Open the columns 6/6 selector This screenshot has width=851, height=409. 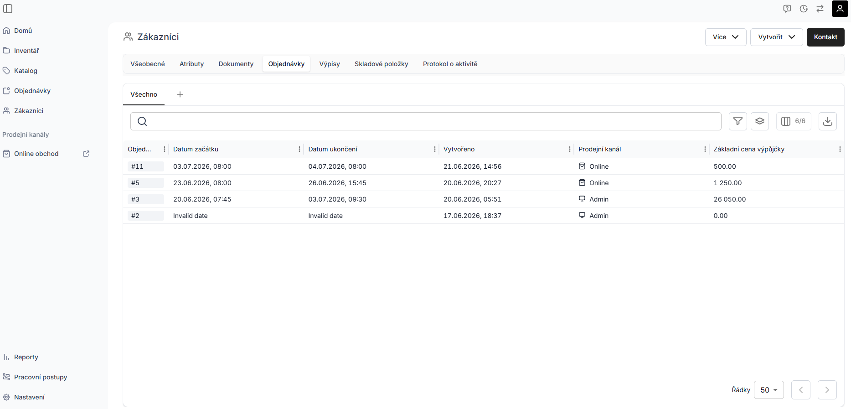(794, 121)
